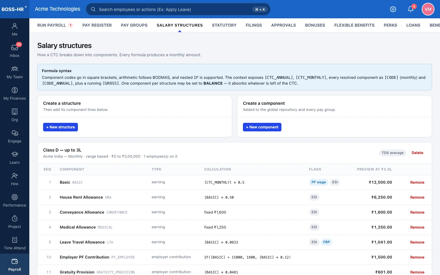Open the Approvals tab
The width and height of the screenshot is (440, 275).
283,25
